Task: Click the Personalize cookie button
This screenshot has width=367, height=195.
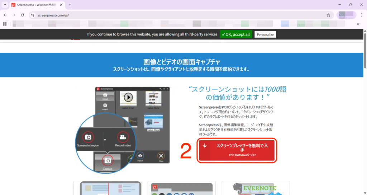Action: tap(265, 34)
